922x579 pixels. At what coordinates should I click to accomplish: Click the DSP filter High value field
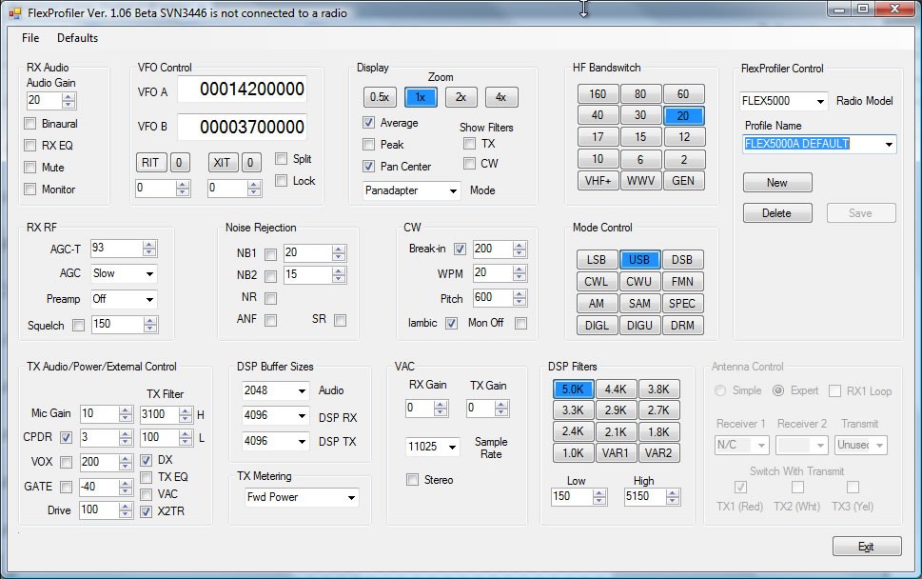644,496
